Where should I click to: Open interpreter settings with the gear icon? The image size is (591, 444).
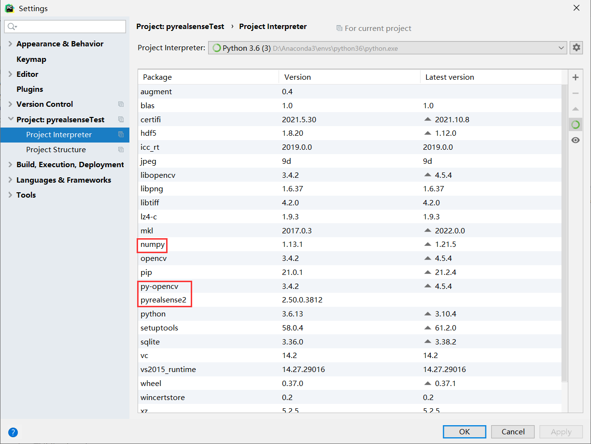[x=577, y=47]
